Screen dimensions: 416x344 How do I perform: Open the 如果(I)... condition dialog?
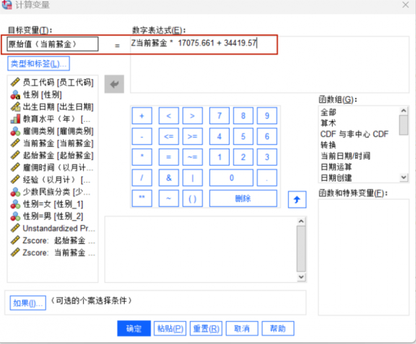[28, 303]
